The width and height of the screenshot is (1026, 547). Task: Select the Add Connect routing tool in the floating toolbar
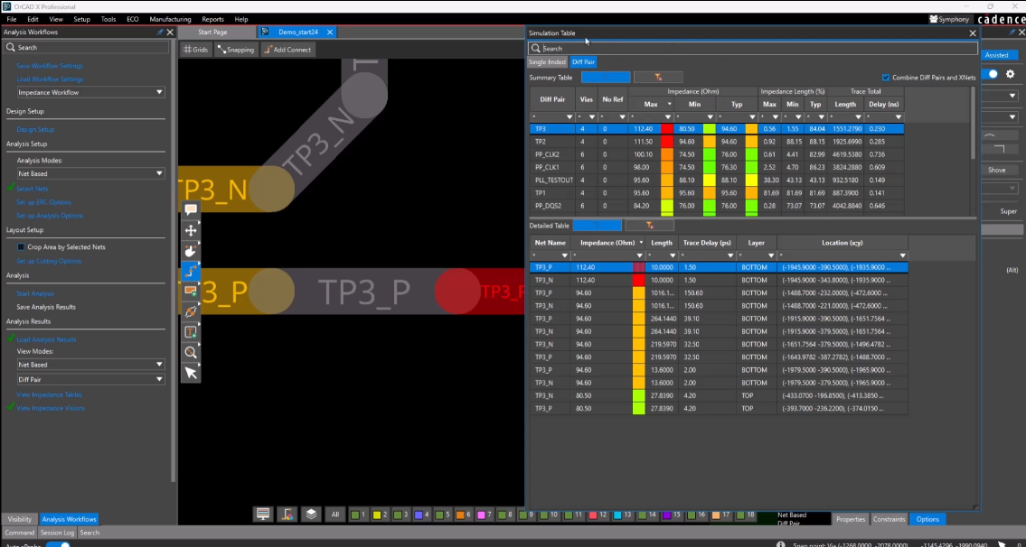(191, 270)
